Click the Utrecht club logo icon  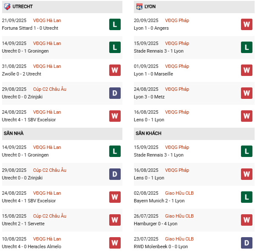(7, 7)
